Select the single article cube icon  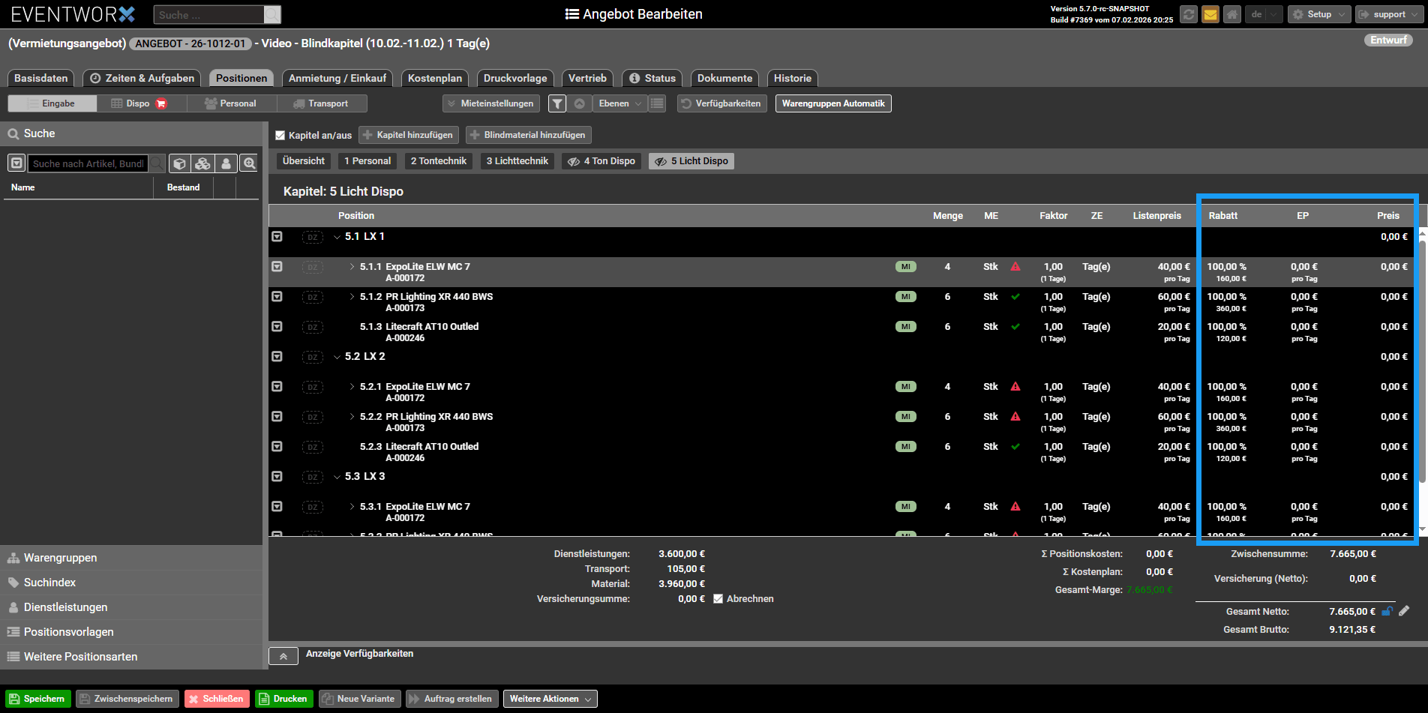pyautogui.click(x=179, y=163)
